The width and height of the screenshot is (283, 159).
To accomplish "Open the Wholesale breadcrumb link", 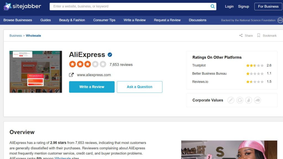I will coord(33,36).
